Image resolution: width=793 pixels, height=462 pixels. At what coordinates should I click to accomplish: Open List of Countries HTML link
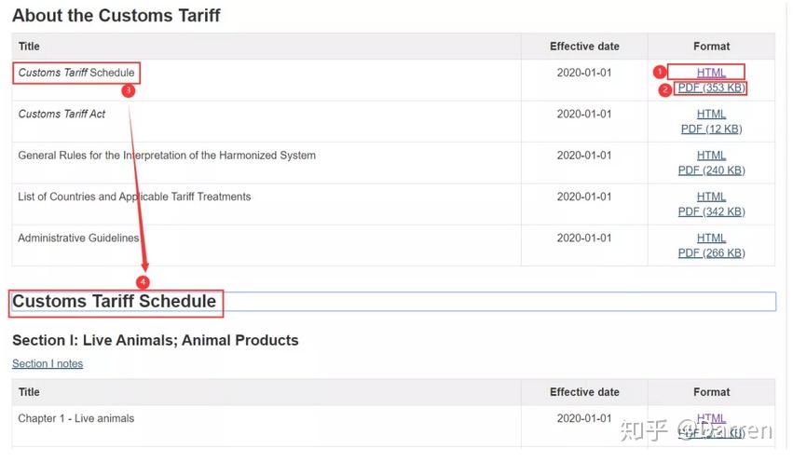pos(711,197)
